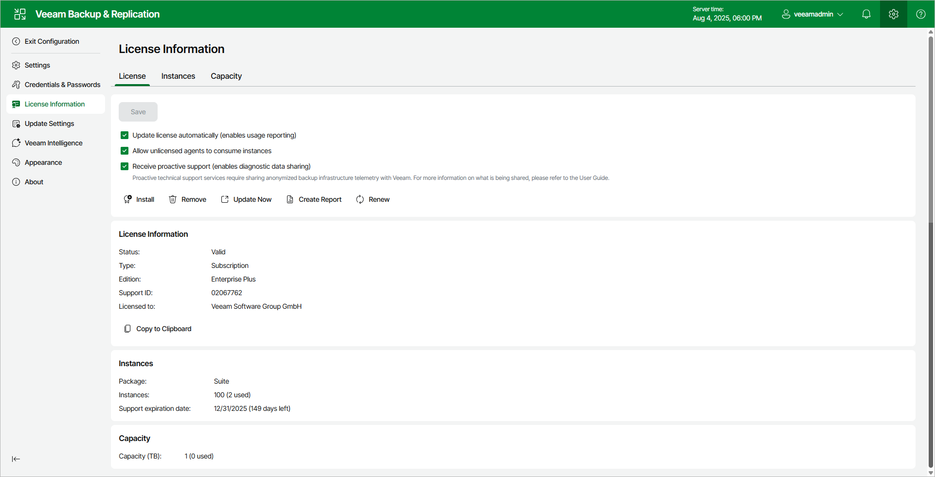Switch to the License tab
Screen dimensions: 935x477
pos(132,76)
